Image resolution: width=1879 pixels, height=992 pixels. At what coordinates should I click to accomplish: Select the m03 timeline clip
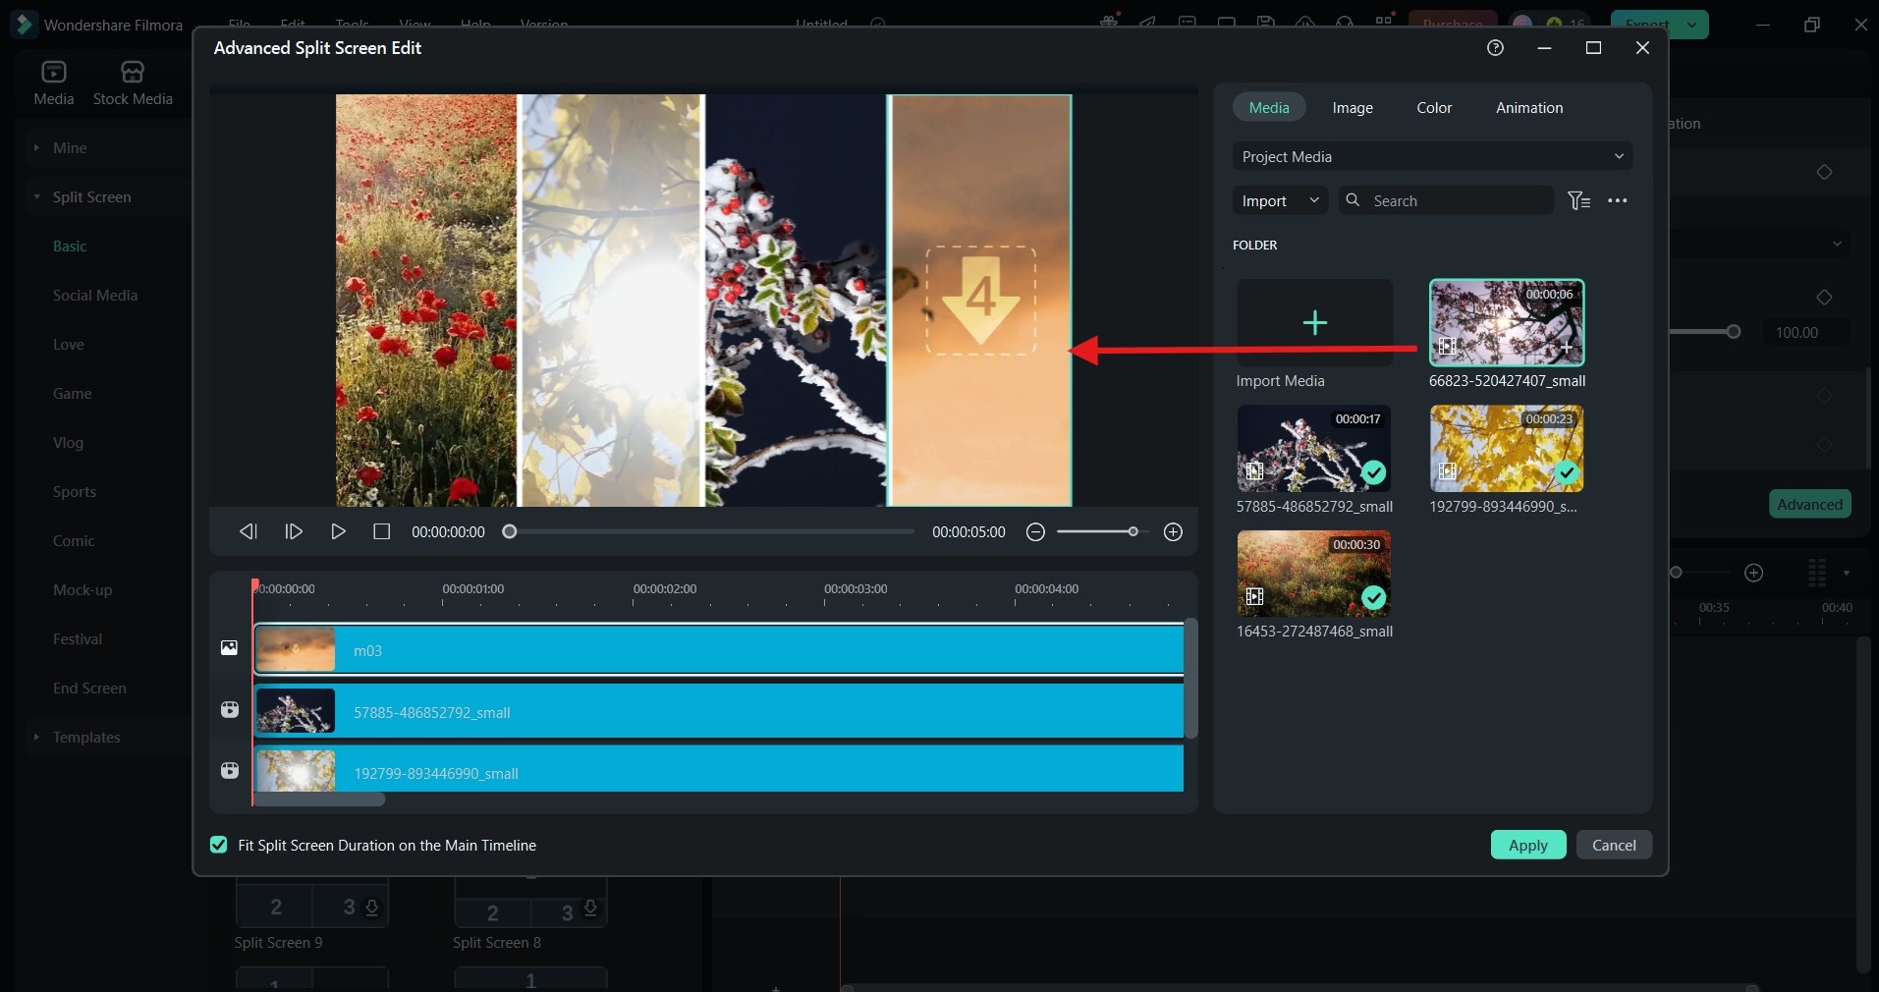(x=719, y=649)
